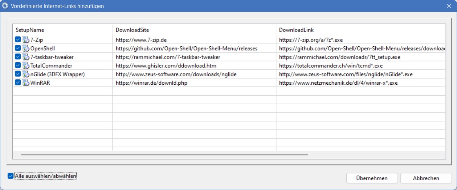Toggle Alle auswählen/abwählen checkbox
This screenshot has height=190, width=457.
pos(10,176)
